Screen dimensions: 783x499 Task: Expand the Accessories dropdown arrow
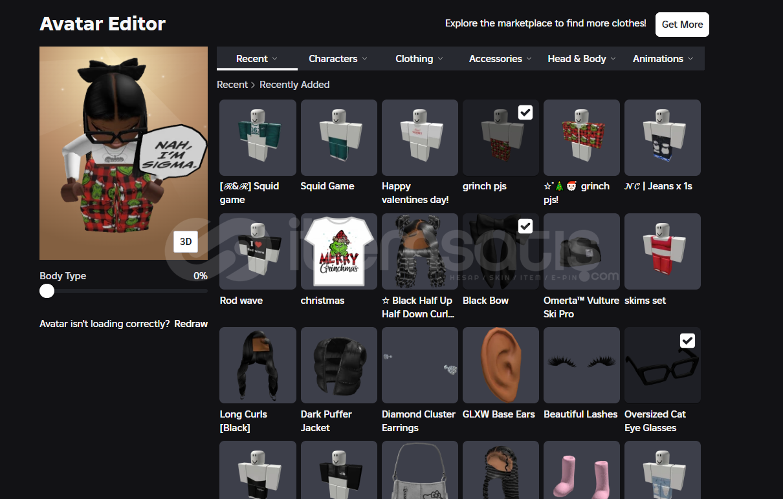point(529,58)
